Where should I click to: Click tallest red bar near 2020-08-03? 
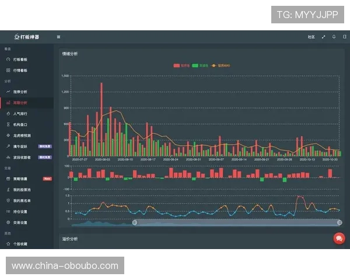click(101, 120)
